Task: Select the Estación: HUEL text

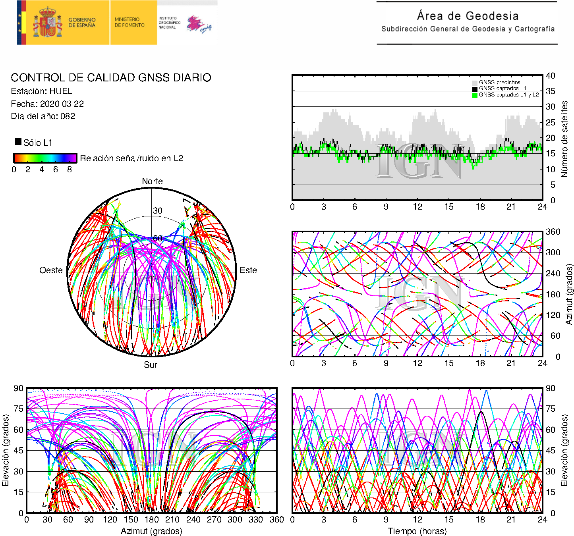Action: coord(42,91)
